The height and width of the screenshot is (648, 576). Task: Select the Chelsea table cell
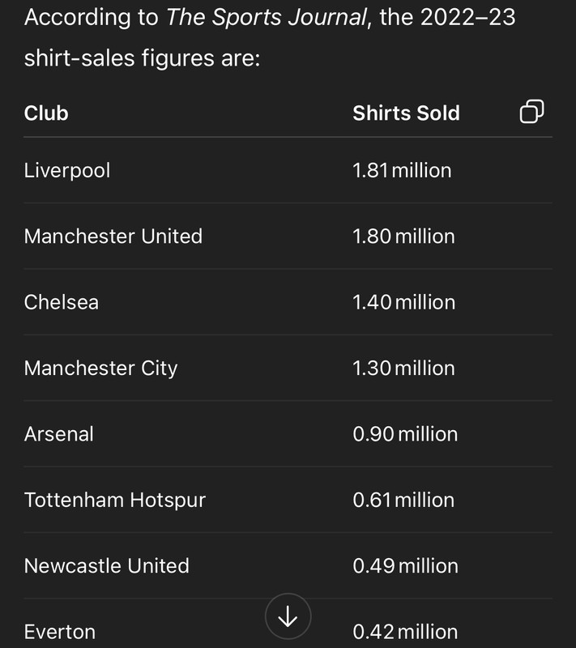pyautogui.click(x=62, y=302)
